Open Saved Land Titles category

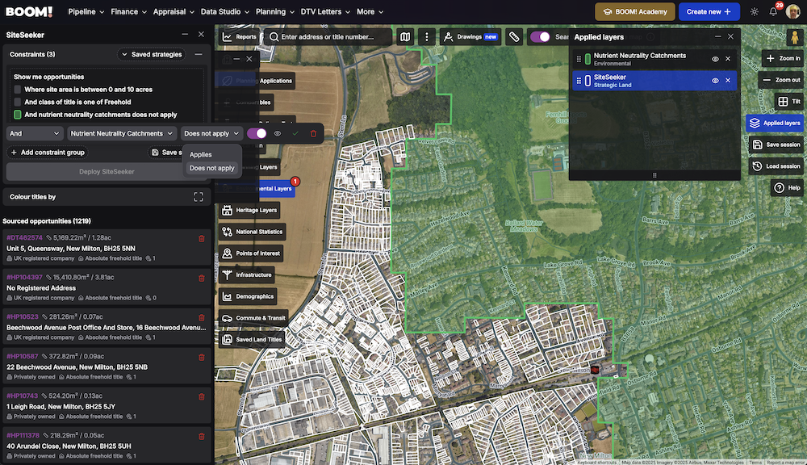click(x=252, y=340)
